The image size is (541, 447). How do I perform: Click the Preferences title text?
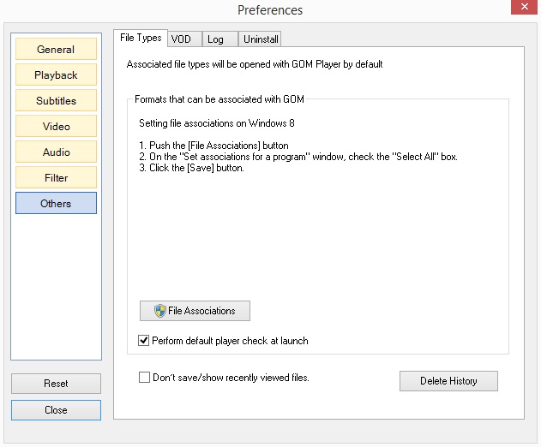pyautogui.click(x=270, y=10)
